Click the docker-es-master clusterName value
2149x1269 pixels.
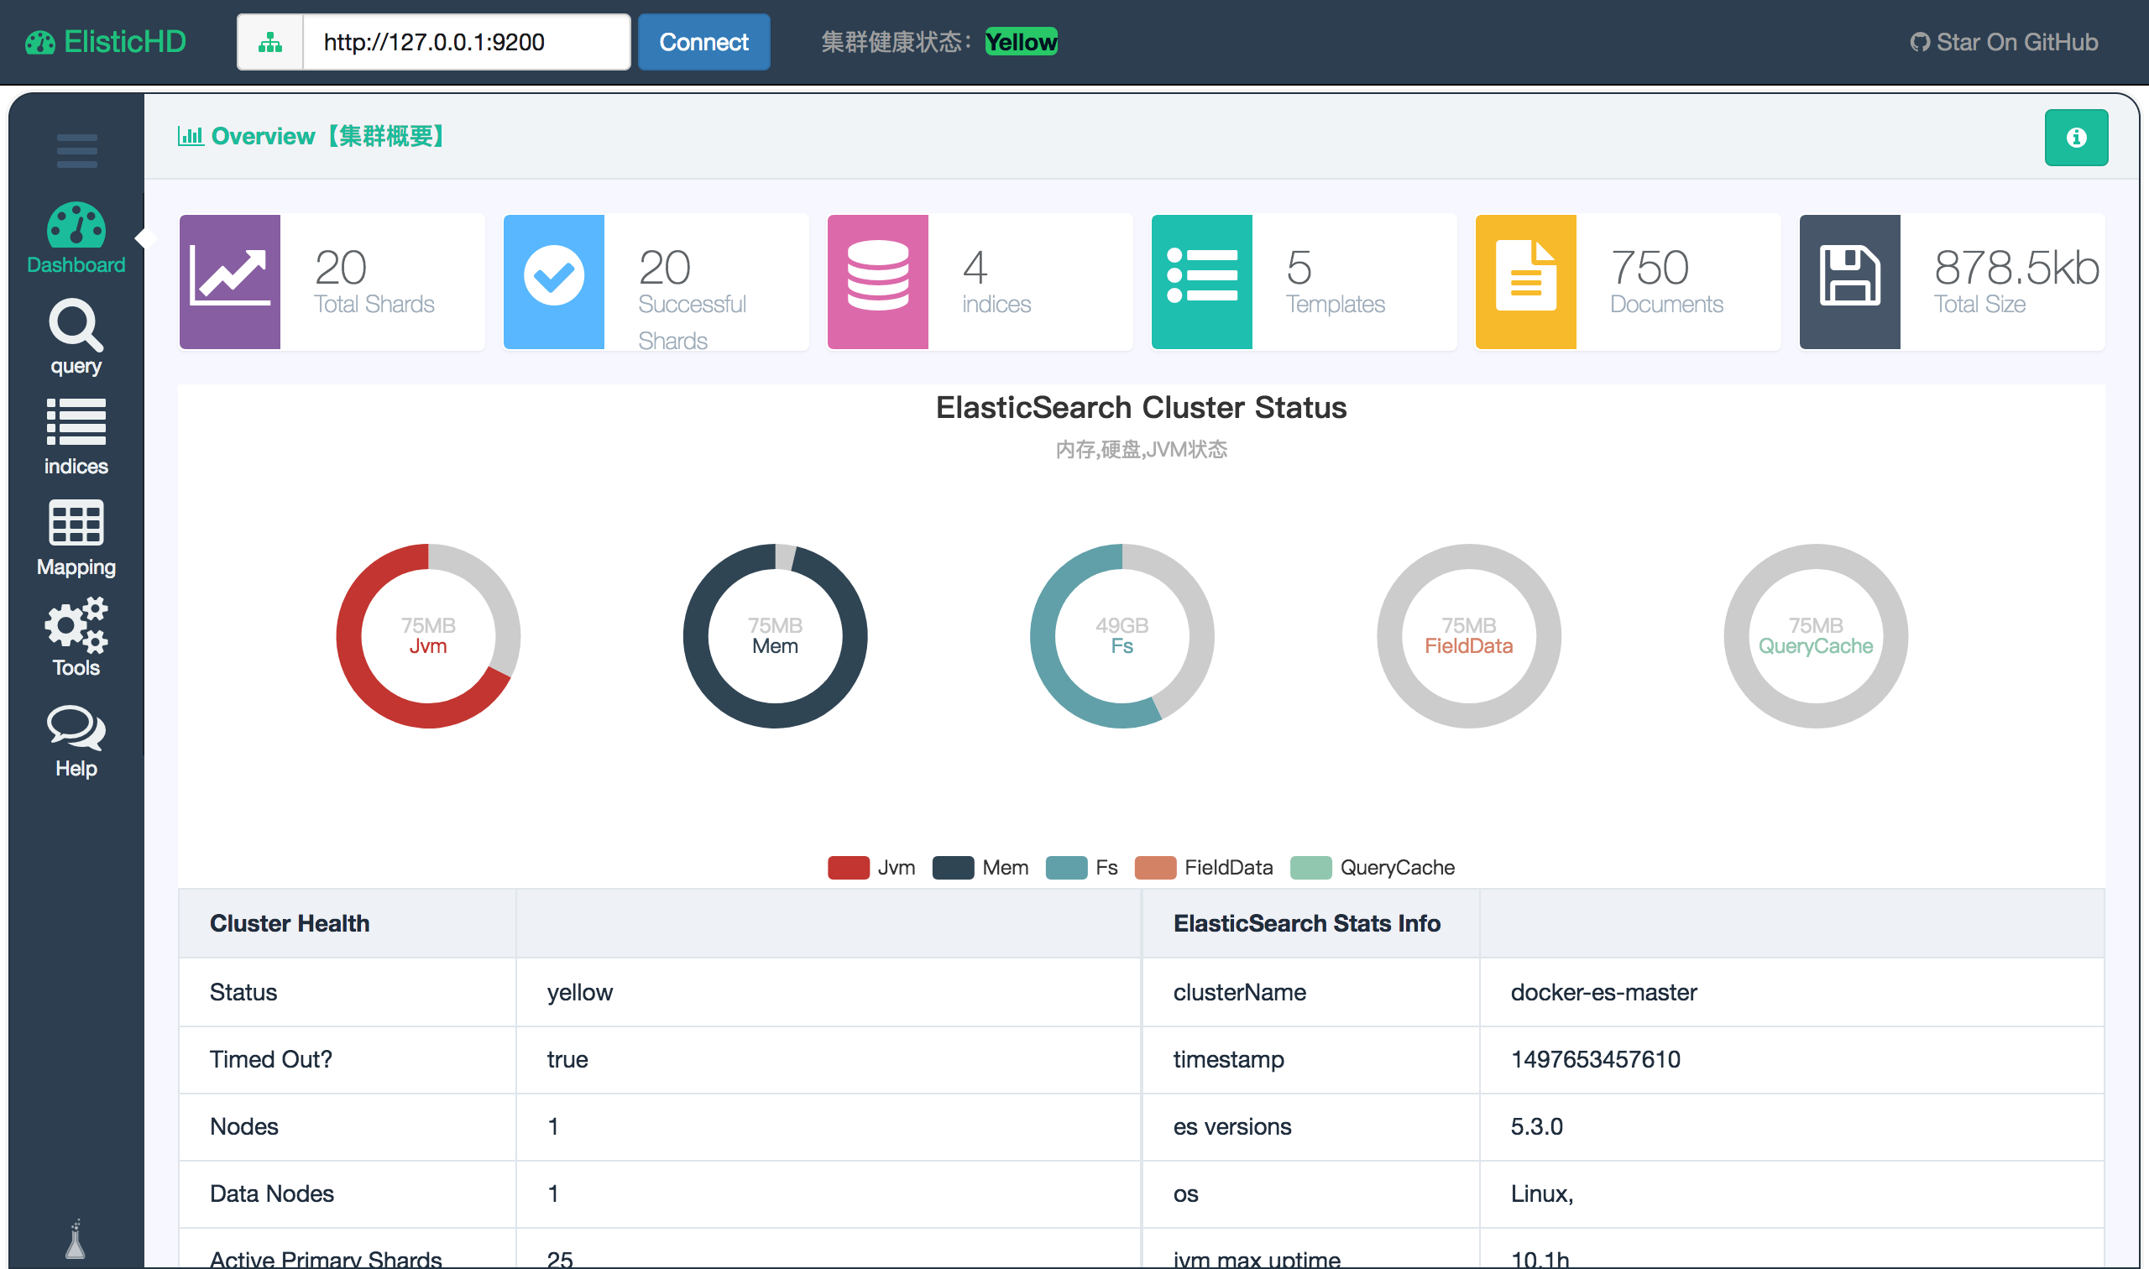(x=1603, y=992)
